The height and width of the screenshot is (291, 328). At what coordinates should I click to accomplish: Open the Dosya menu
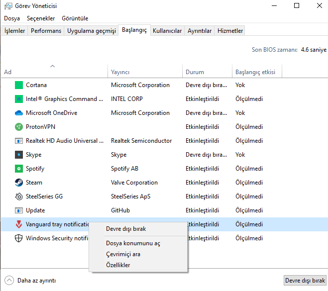[12, 18]
